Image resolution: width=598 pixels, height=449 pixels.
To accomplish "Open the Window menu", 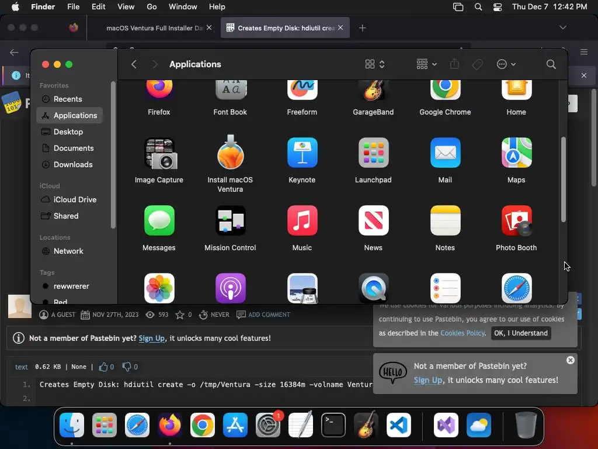I will (x=183, y=7).
